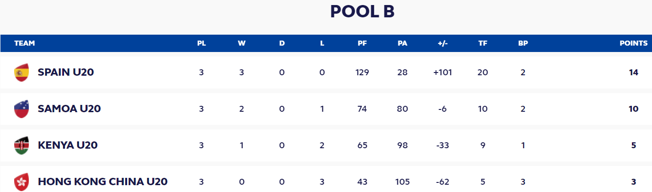652x192 pixels.
Task: Click the +/- column header
Action: point(443,43)
